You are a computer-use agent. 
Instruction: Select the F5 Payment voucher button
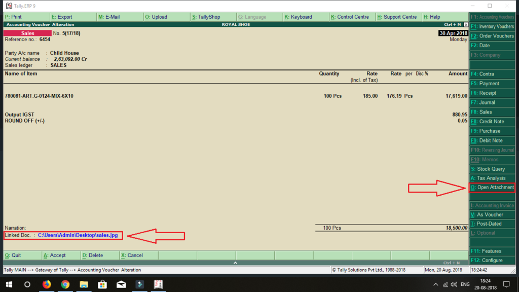coord(491,83)
